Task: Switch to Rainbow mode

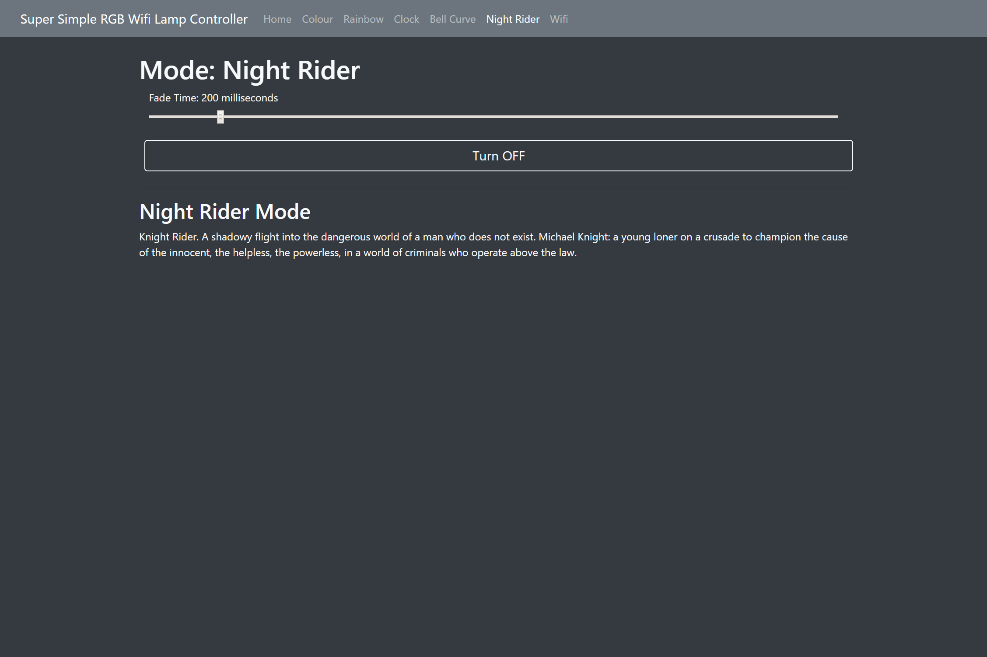Action: (363, 19)
